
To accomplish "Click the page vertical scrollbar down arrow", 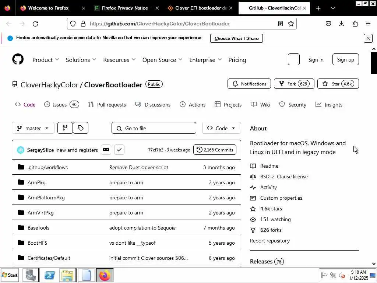I will (x=374, y=263).
